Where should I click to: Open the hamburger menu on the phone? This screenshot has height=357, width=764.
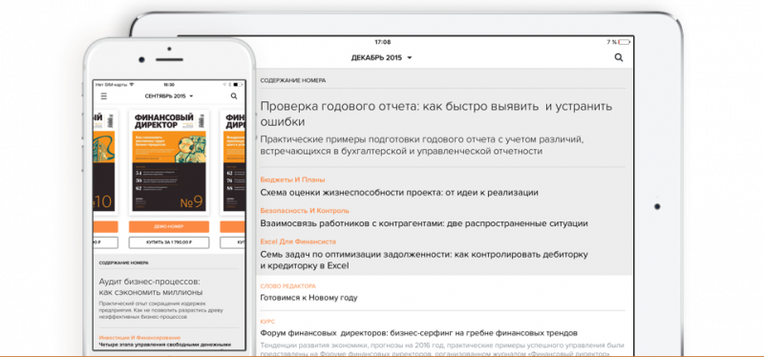[104, 96]
